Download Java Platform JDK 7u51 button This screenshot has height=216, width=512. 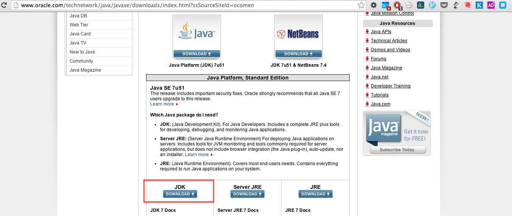pos(196,54)
